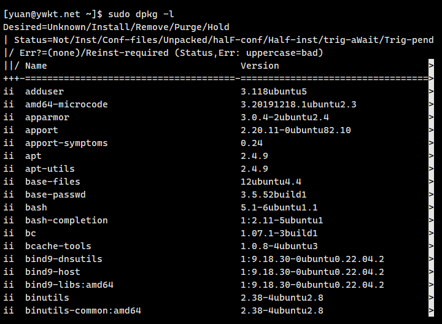Click the amd64-microcode package entry
442x324 pixels.
[x=66, y=104]
